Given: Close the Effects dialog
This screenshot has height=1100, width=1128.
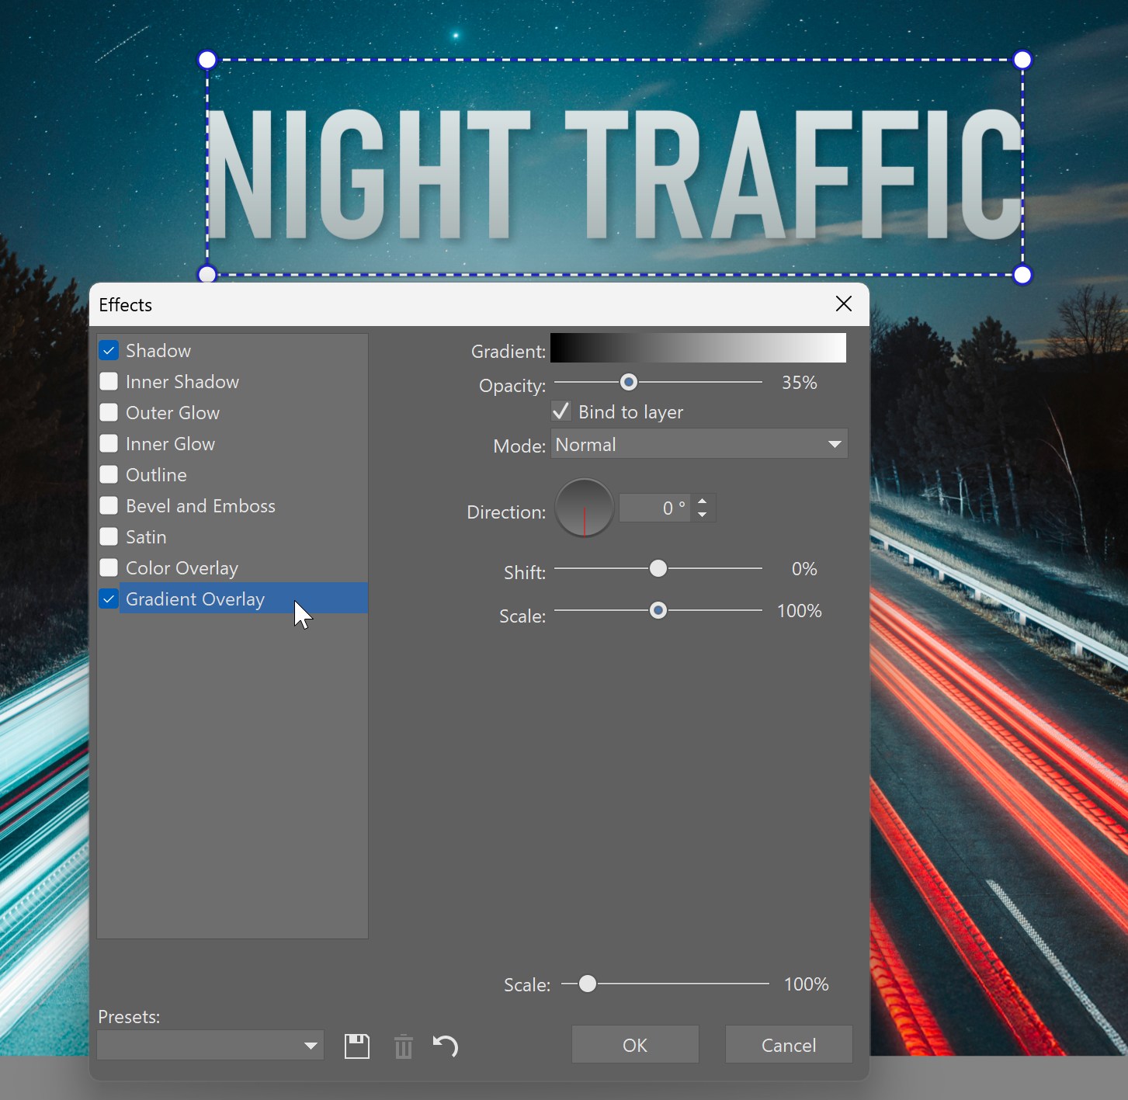Looking at the screenshot, I should [x=844, y=304].
